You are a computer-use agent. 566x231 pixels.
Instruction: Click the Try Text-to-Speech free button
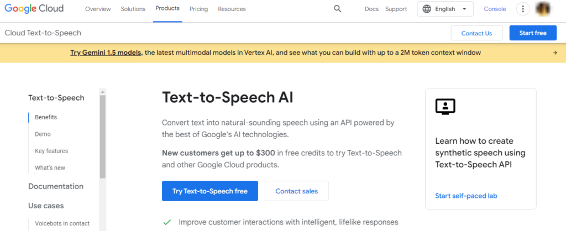(x=209, y=191)
